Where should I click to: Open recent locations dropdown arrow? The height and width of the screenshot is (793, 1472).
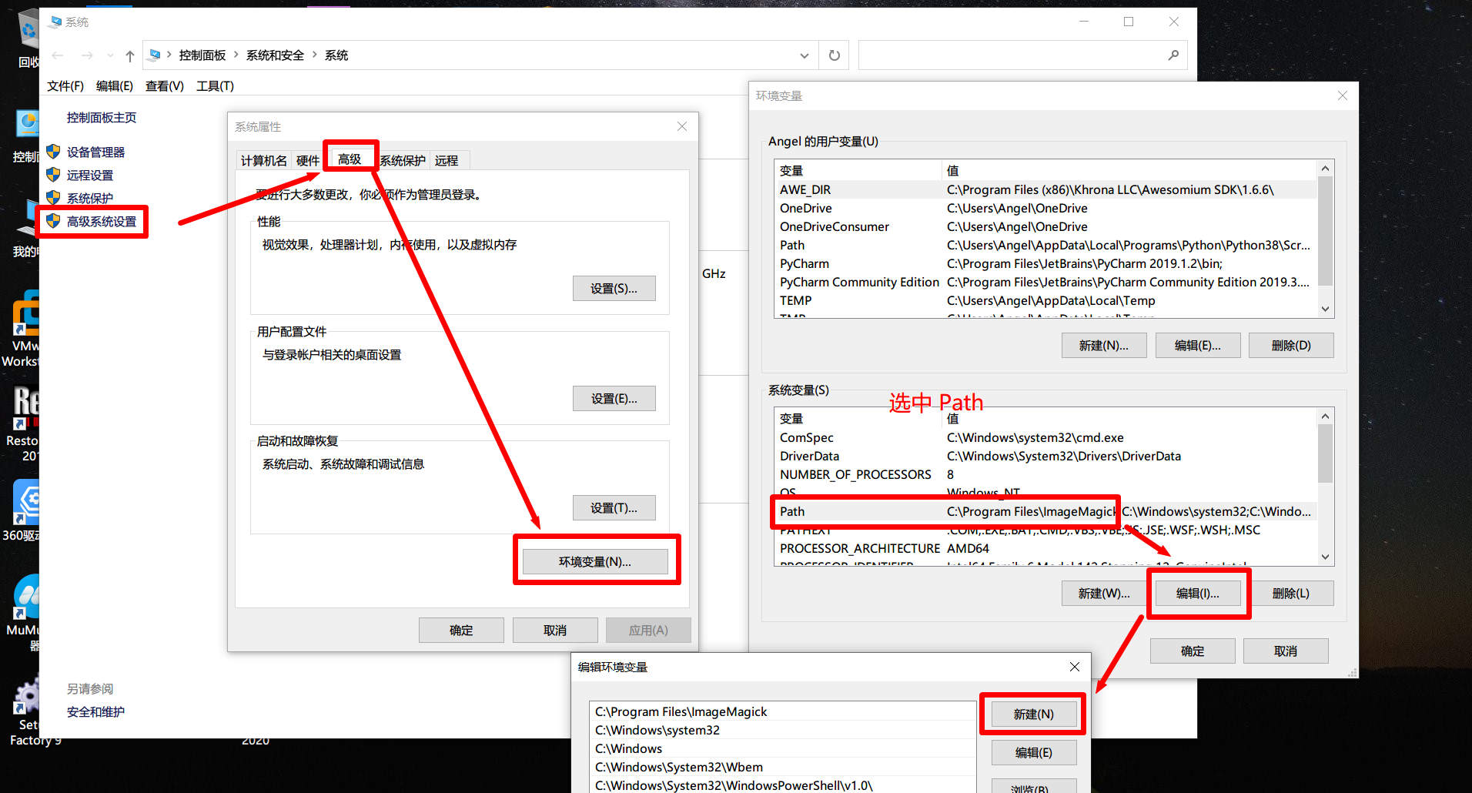click(110, 55)
